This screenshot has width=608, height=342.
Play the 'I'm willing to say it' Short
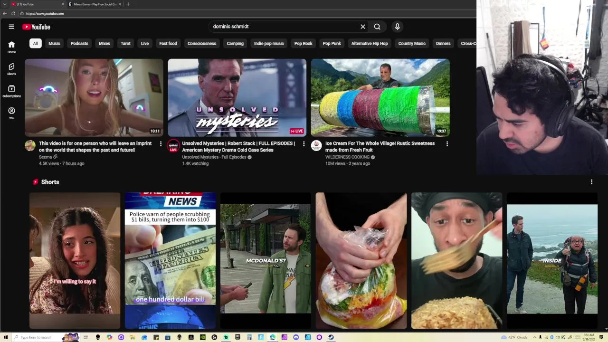point(75,260)
